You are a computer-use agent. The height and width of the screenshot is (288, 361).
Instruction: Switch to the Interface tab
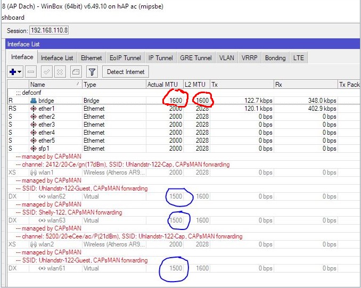pyautogui.click(x=22, y=57)
